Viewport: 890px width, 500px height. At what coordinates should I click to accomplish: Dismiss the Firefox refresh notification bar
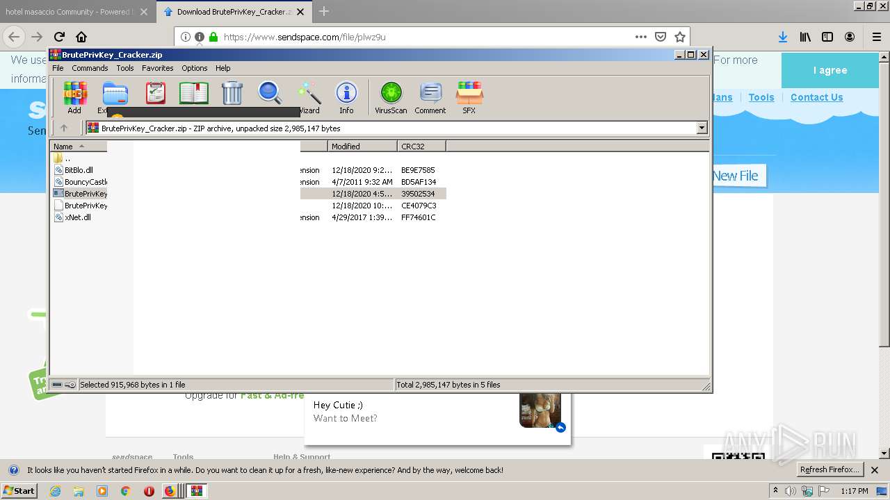coord(875,470)
